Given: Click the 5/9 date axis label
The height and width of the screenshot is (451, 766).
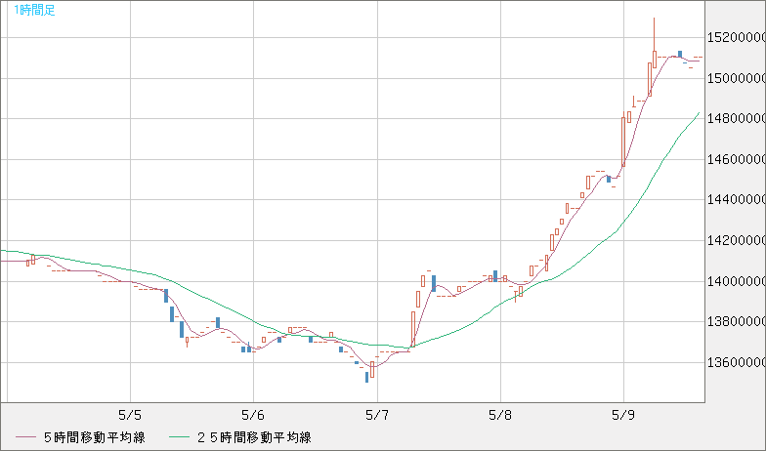Looking at the screenshot, I should pyautogui.click(x=623, y=416).
